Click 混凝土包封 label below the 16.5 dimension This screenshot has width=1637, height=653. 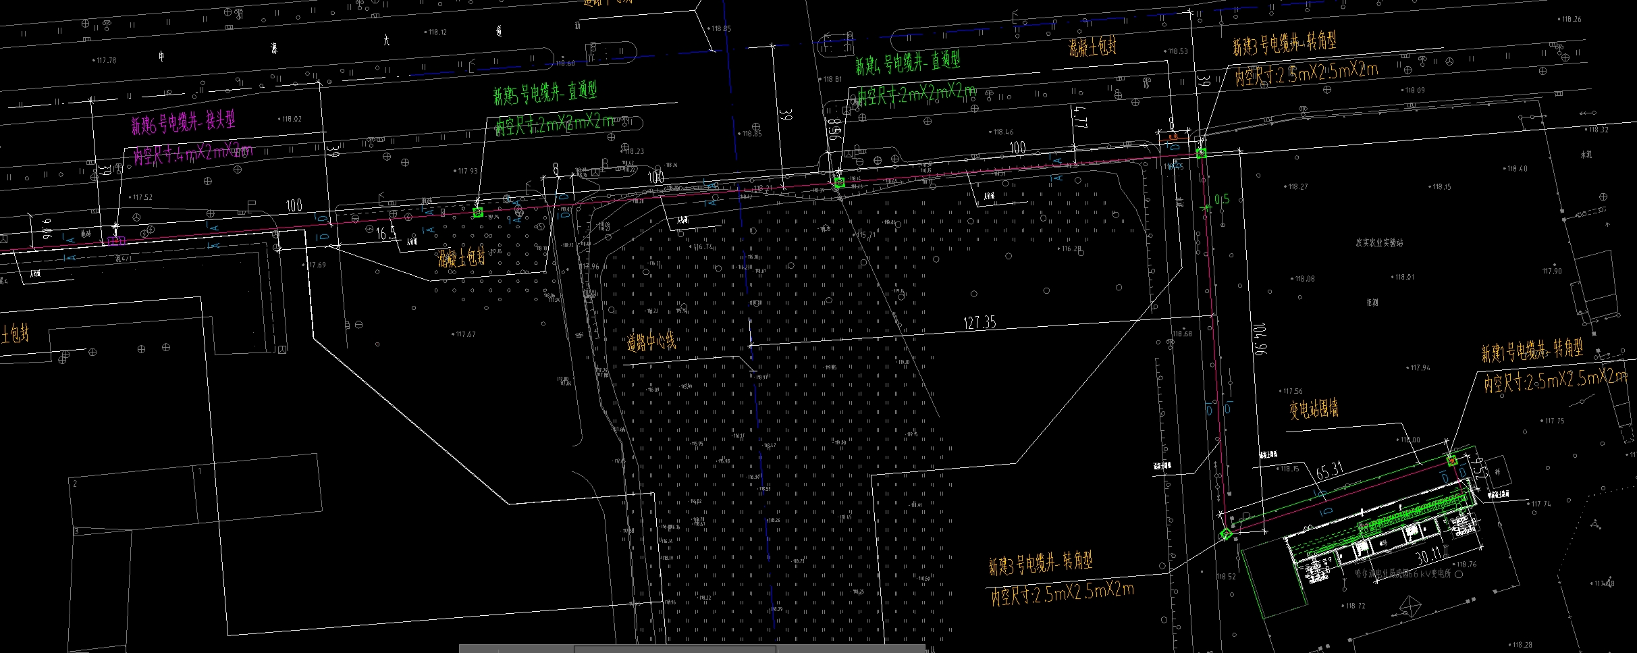point(462,257)
